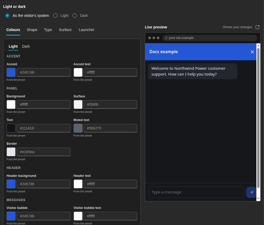Open the Accent text colour swatch
This screenshot has height=225, width=264.
(x=78, y=72)
